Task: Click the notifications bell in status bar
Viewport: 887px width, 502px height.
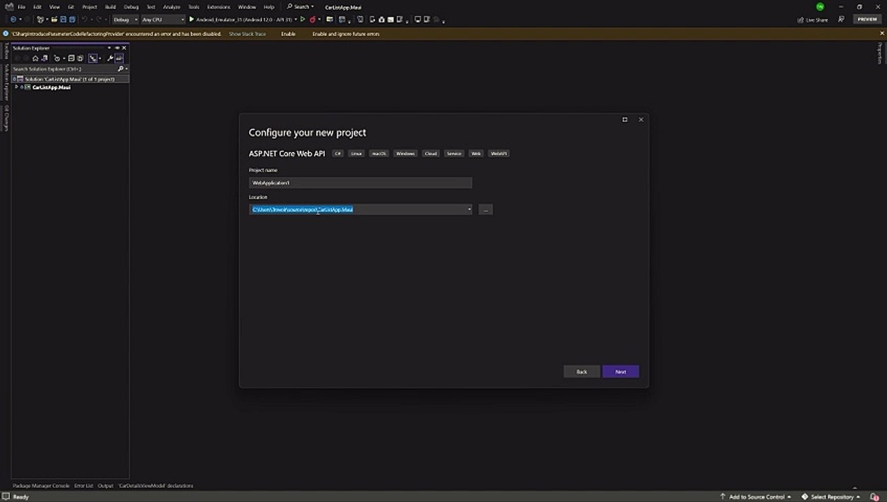Action: 874,496
